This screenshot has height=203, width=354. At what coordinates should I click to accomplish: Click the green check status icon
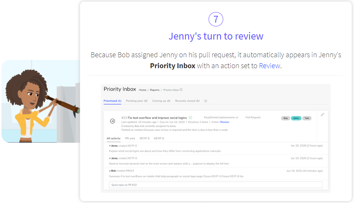coord(190,118)
